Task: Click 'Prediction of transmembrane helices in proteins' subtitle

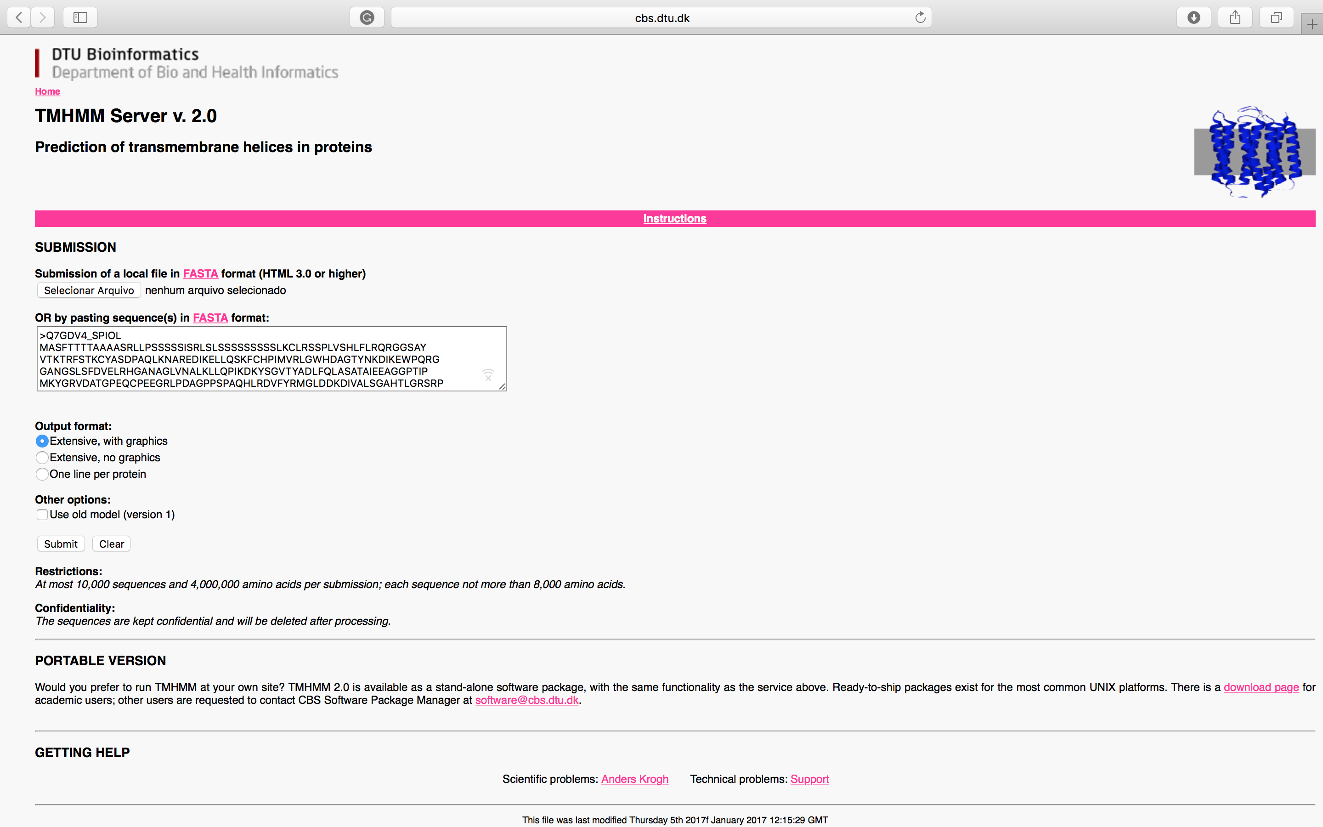Action: pyautogui.click(x=204, y=147)
